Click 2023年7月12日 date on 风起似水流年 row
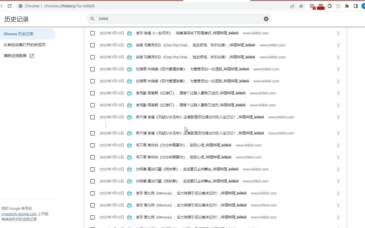 [x=112, y=133]
